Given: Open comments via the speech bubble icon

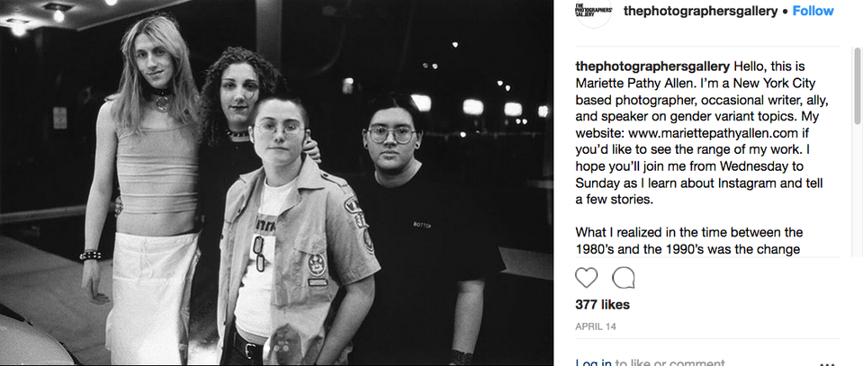Looking at the screenshot, I should click(623, 278).
